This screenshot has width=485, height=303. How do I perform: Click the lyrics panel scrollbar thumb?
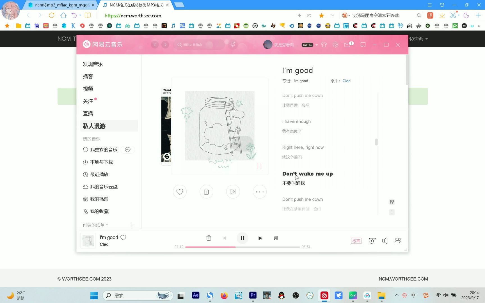[376, 142]
